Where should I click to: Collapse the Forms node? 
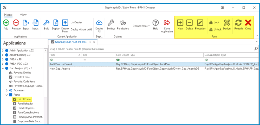click(7, 95)
